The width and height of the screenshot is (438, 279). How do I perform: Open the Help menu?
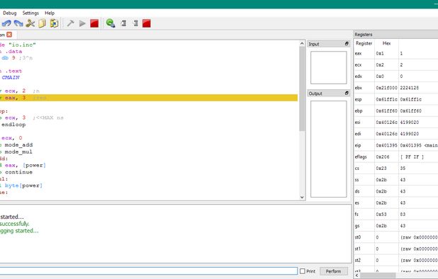click(50, 13)
